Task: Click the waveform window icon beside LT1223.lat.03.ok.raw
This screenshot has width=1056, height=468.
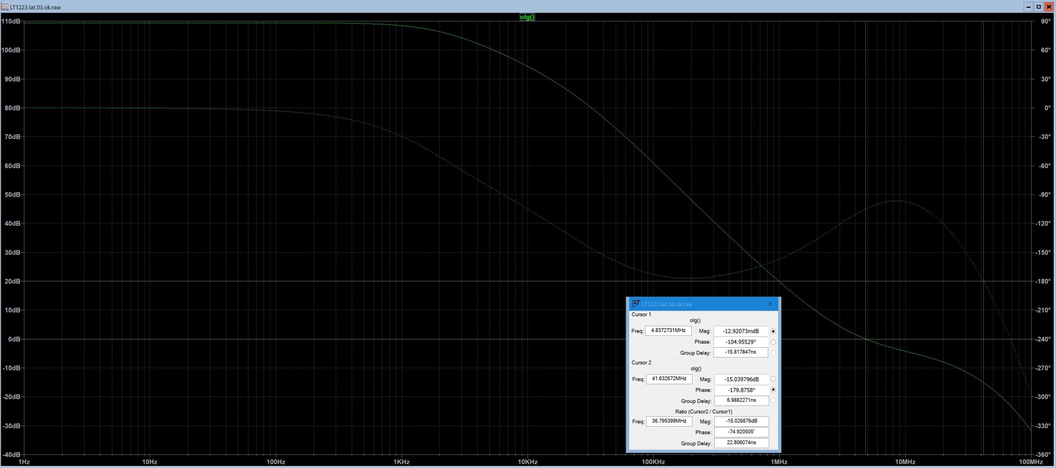Action: click(5, 7)
